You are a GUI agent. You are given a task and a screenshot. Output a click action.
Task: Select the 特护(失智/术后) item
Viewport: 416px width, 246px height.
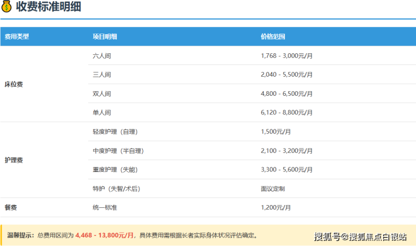(116, 189)
